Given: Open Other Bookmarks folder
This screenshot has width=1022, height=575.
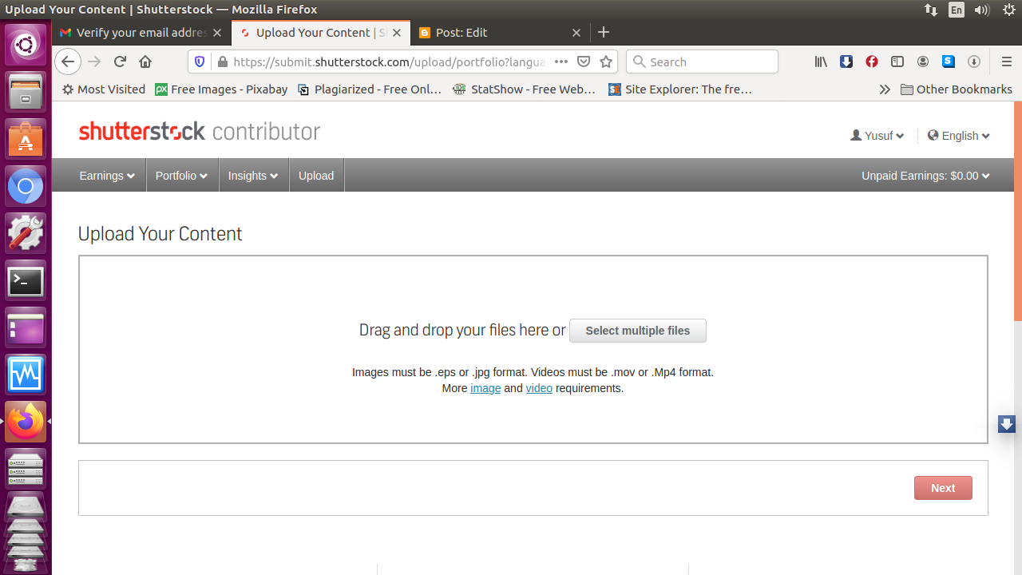Looking at the screenshot, I should pos(957,89).
